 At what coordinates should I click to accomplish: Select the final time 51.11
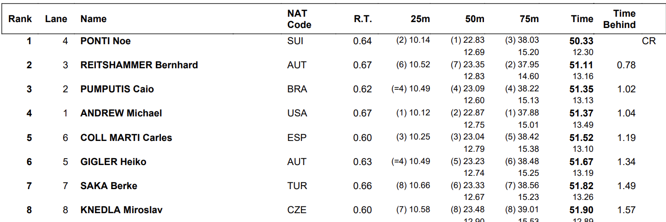581,65
